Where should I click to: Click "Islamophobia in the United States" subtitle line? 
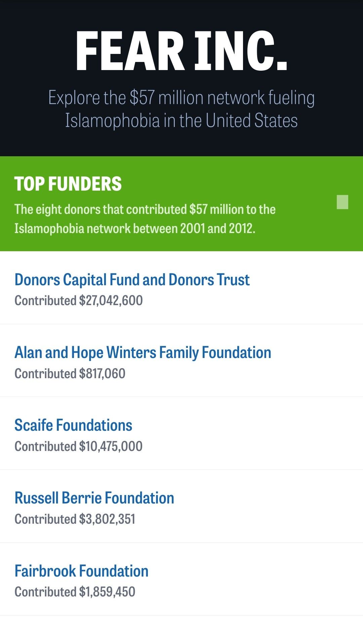[182, 121]
